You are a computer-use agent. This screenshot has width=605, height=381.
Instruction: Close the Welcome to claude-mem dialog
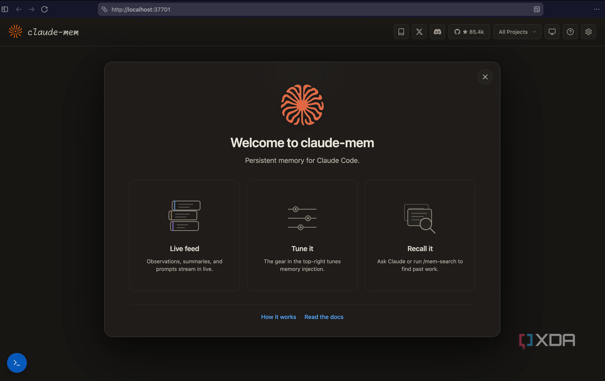click(x=485, y=77)
